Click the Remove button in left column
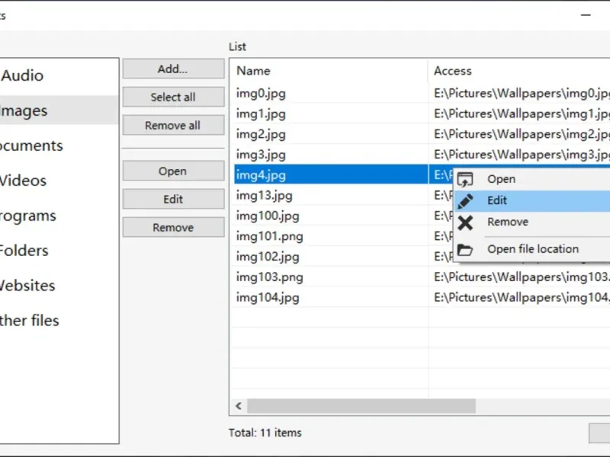The height and width of the screenshot is (457, 610). [x=174, y=227]
